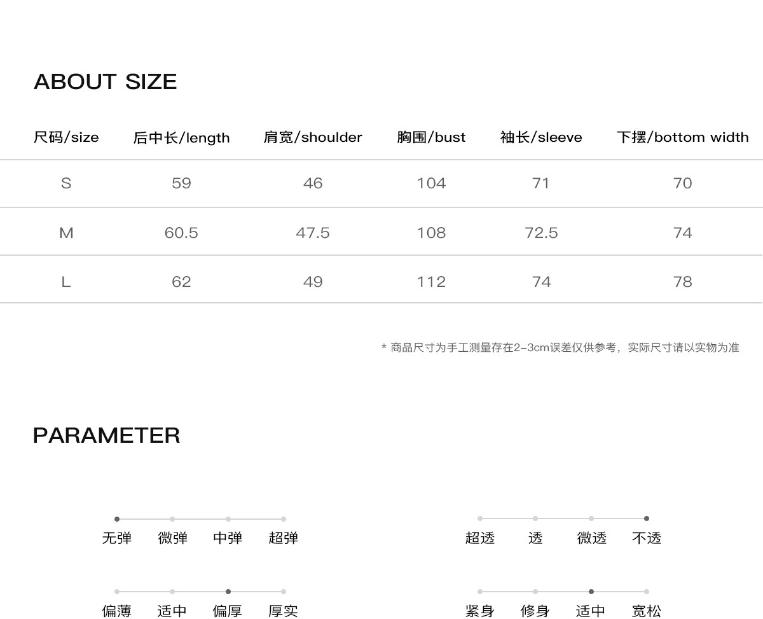This screenshot has height=619, width=763.
Task: Select the 微弹 elasticity point
Action: 172,519
